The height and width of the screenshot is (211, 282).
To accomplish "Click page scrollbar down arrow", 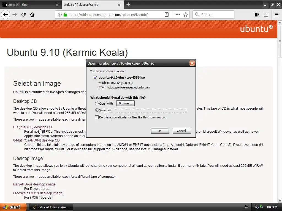I will coord(280,200).
